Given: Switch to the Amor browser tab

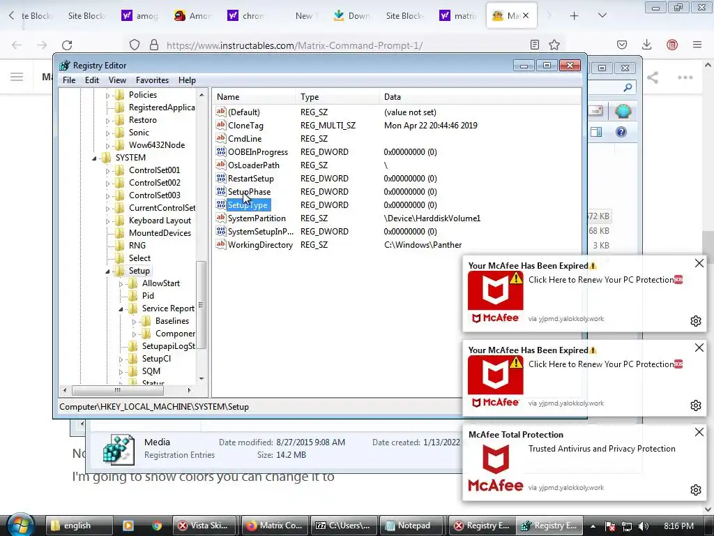Looking at the screenshot, I should point(193,16).
